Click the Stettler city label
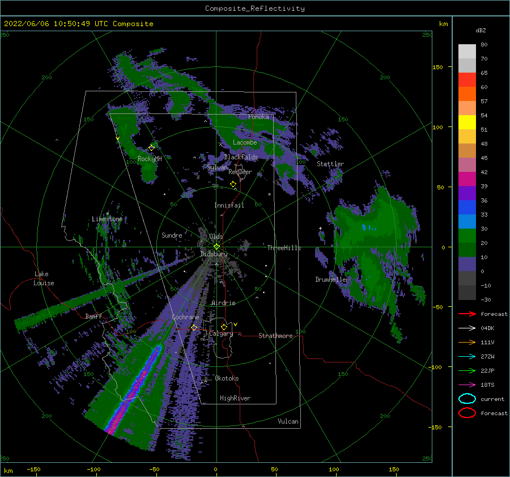The height and width of the screenshot is (477, 510). 330,164
